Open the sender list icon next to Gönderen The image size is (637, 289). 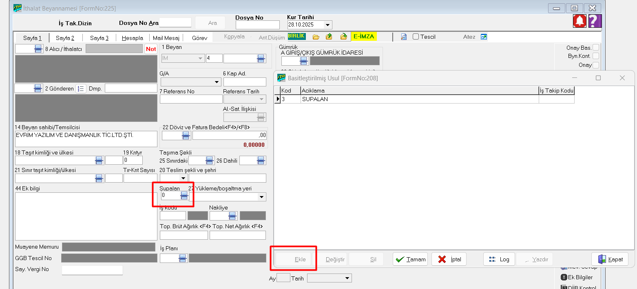pyautogui.click(x=81, y=88)
